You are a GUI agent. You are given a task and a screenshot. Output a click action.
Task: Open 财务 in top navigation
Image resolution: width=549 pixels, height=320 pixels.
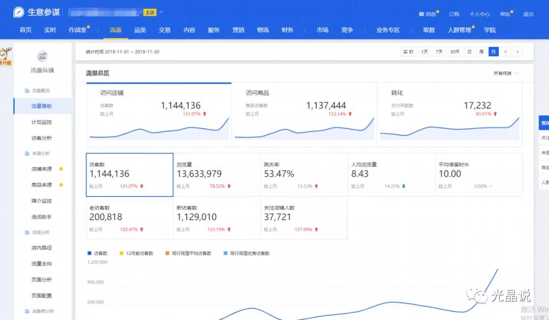pos(287,30)
